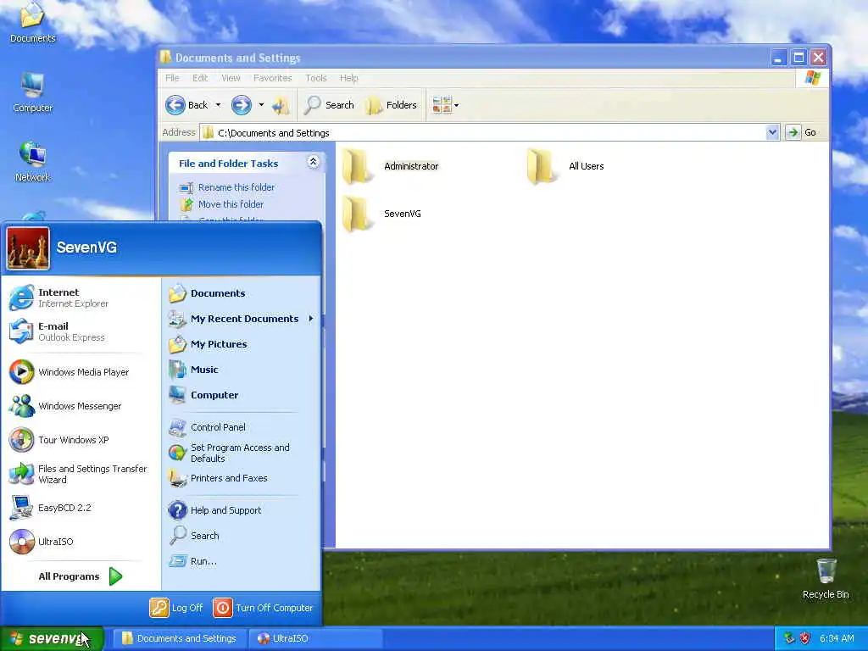Open Help and Support
The image size is (868, 651).
pos(242,510)
